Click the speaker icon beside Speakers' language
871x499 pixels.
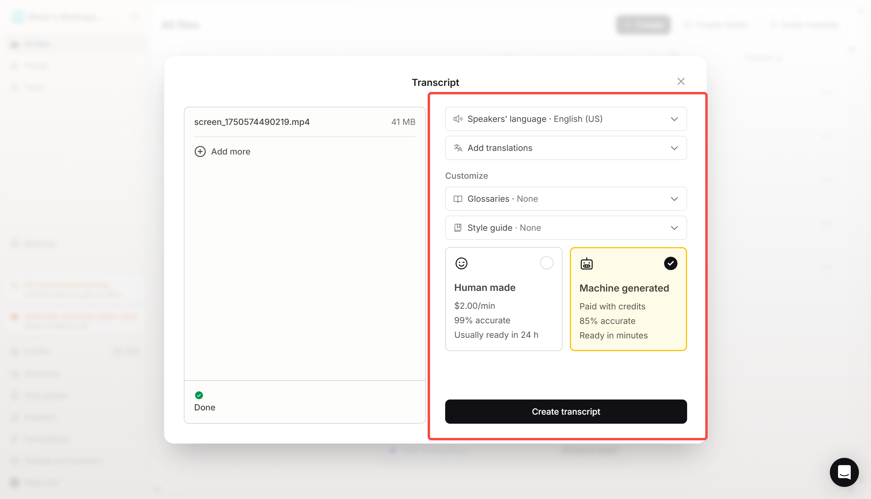(x=458, y=119)
